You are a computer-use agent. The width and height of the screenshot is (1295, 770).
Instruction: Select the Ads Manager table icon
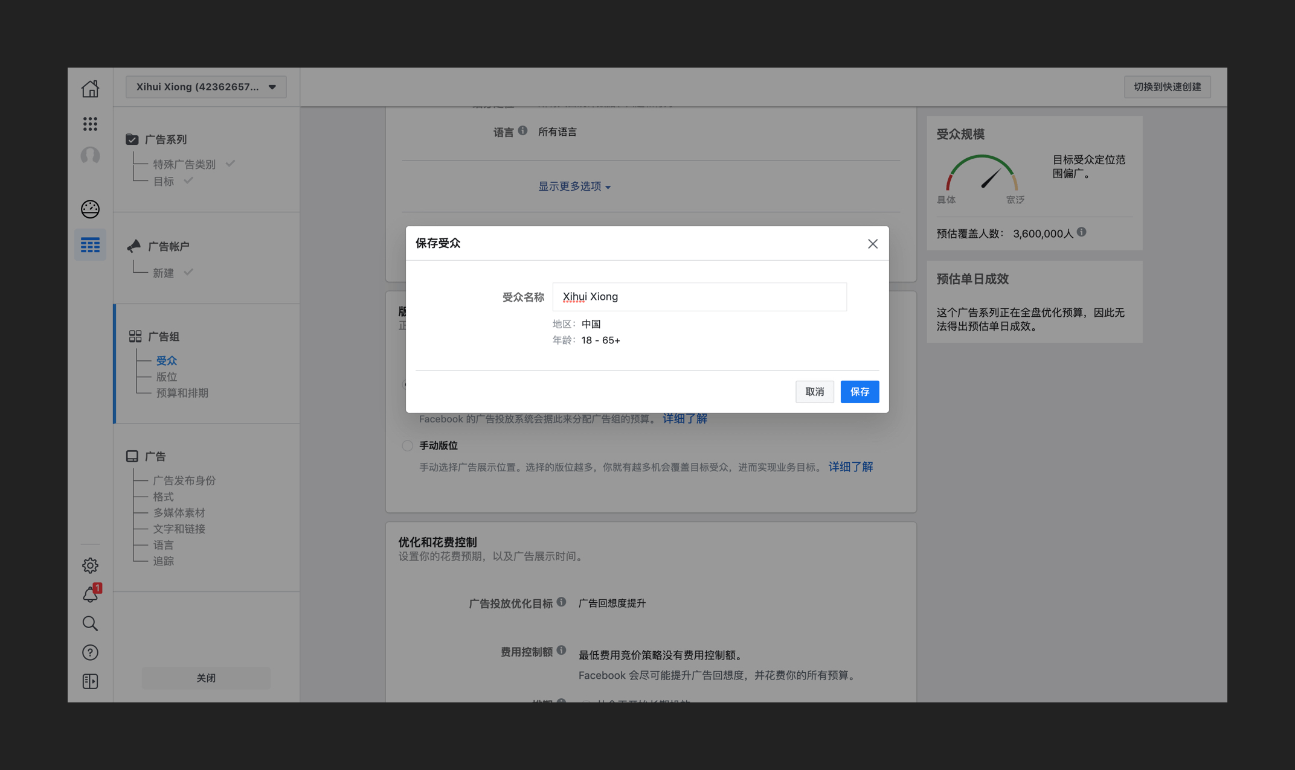pos(90,245)
